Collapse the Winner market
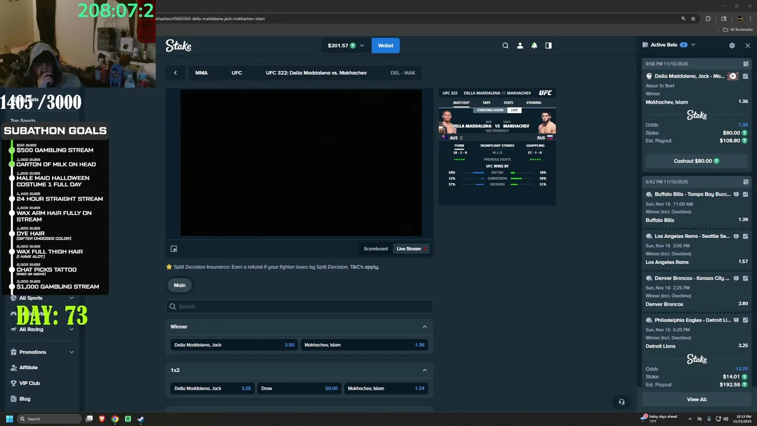Screen dimensions: 757x426 [425, 327]
